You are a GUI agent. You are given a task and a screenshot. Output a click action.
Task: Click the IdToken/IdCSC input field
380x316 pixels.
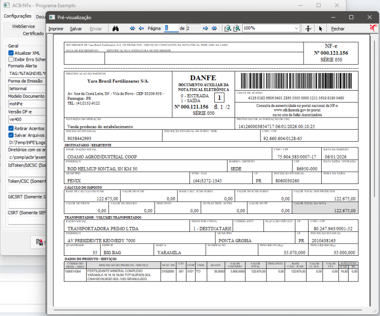pyautogui.click(x=27, y=173)
